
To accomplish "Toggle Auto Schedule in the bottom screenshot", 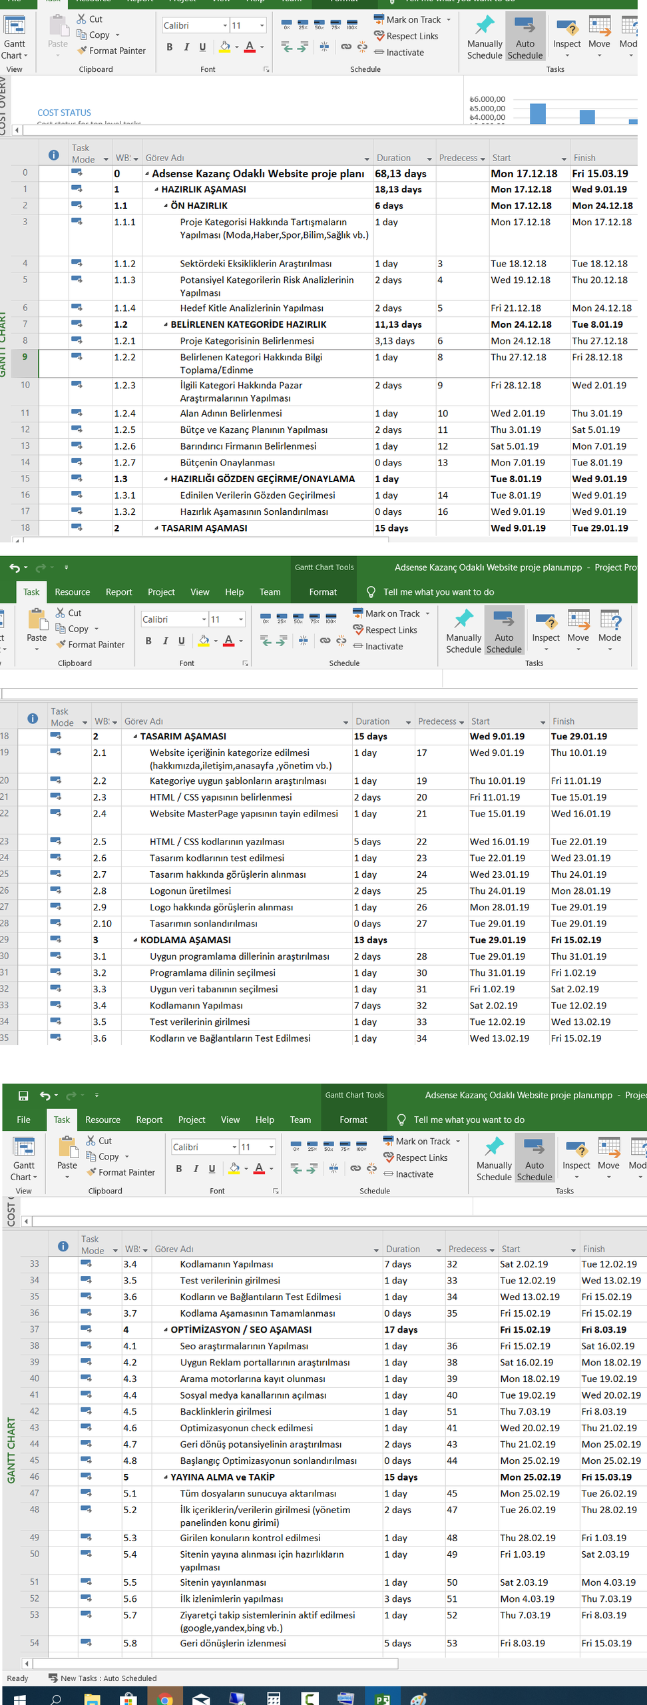I will tap(535, 1158).
